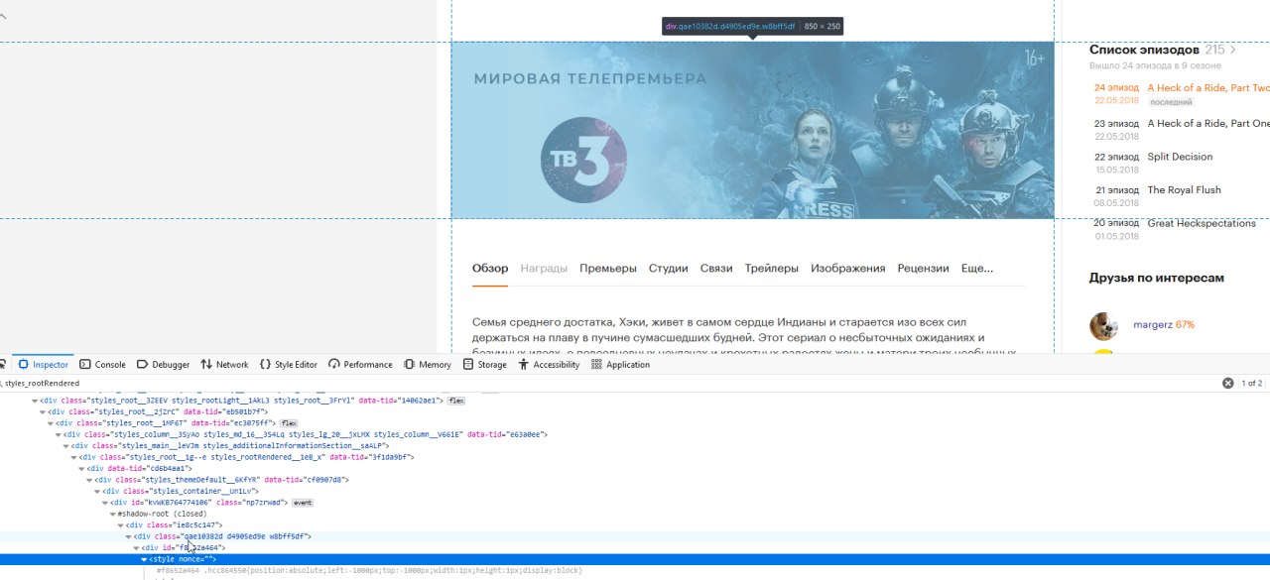Image resolution: width=1270 pixels, height=580 pixels.
Task: Open episode A Heck of a Ride, Part One
Action: click(1208, 124)
